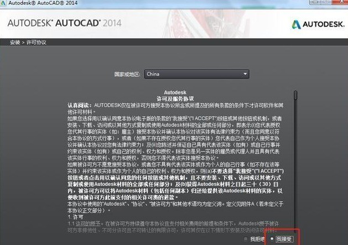Select the 我拒绝 (I Reject) radio button

[x=246, y=238]
